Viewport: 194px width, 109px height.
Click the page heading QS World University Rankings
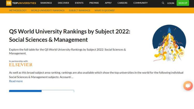coord(70,35)
